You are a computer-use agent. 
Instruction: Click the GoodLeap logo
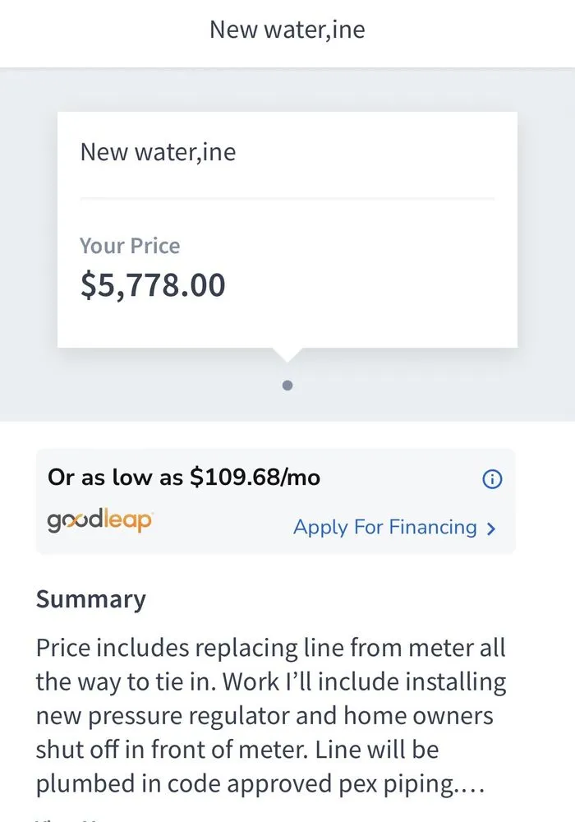pos(99,520)
